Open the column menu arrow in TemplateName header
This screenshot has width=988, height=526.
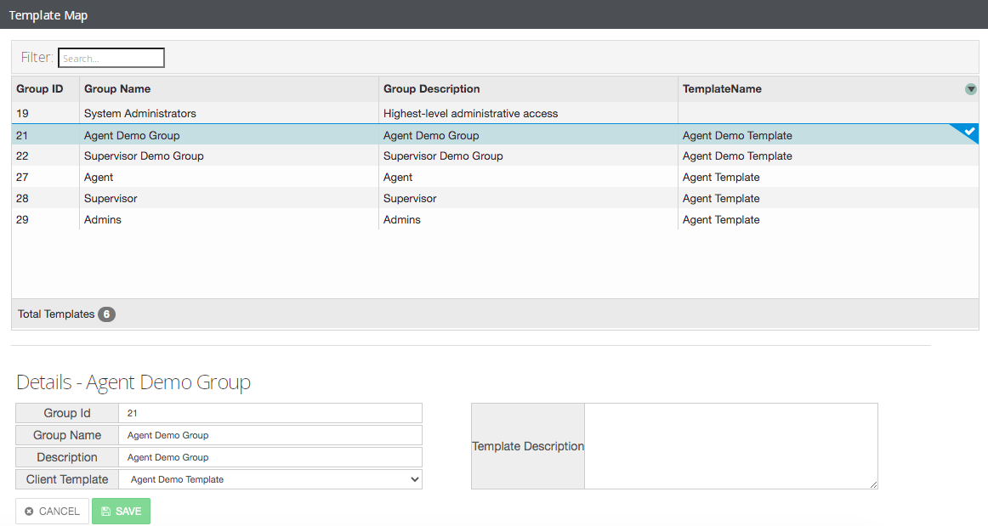click(x=970, y=89)
